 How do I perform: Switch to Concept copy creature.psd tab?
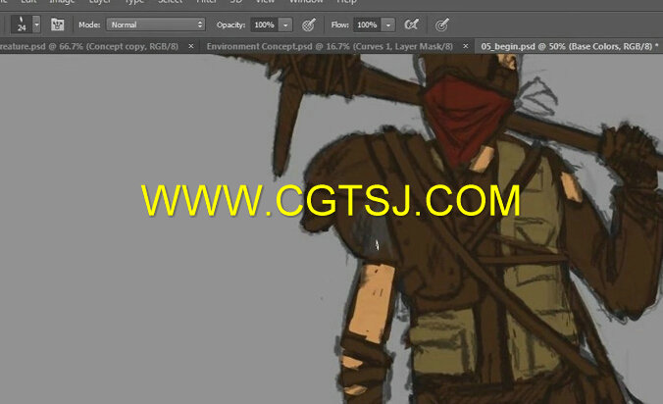tap(89, 46)
